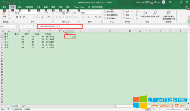Click the red font color A swatch

[42, 17]
